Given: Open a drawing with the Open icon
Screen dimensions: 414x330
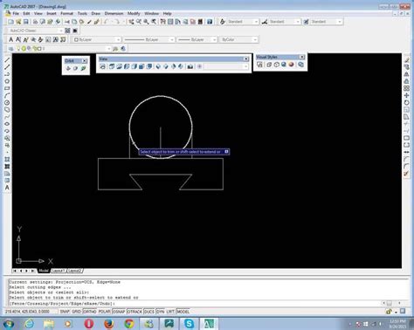Looking at the screenshot, I should click(x=18, y=22).
